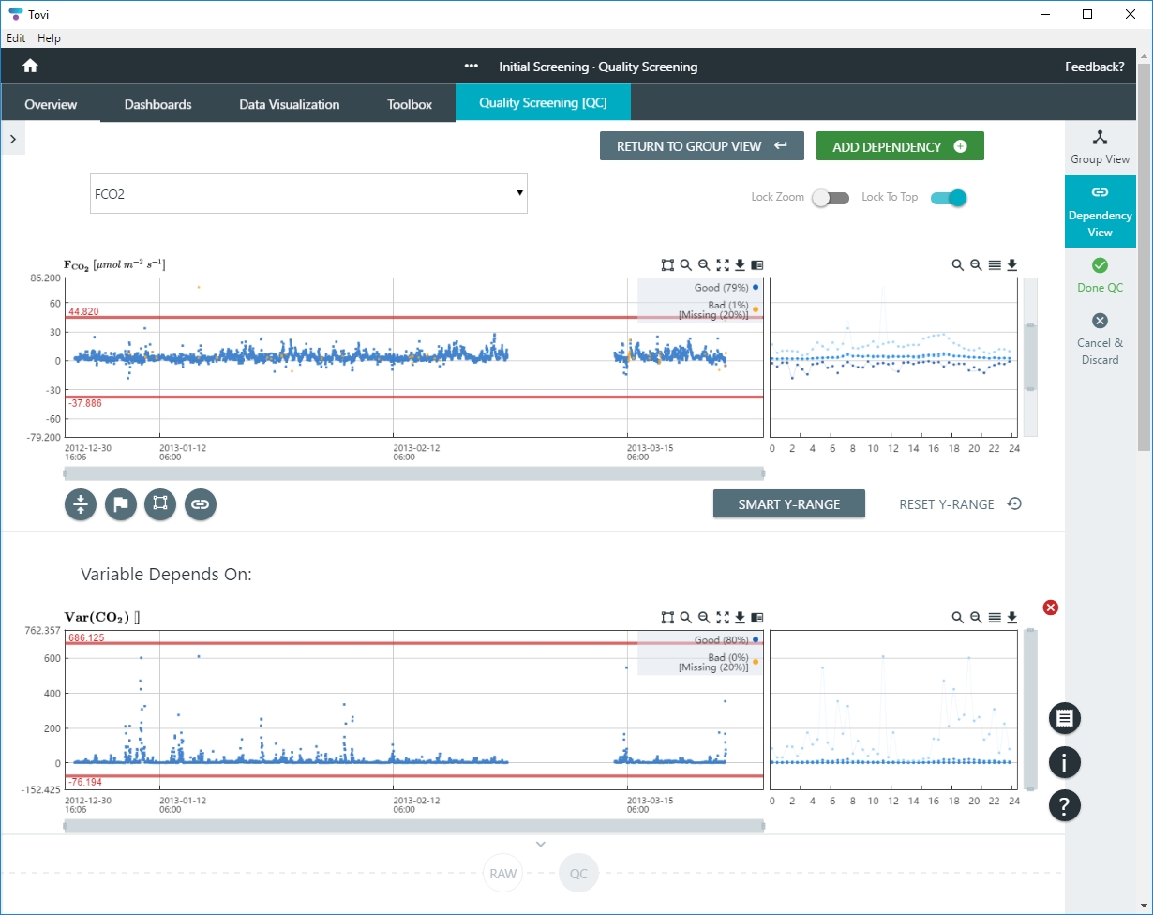This screenshot has height=915, width=1153.
Task: Open the three-dots menu beside Initial Screening
Action: 472,67
